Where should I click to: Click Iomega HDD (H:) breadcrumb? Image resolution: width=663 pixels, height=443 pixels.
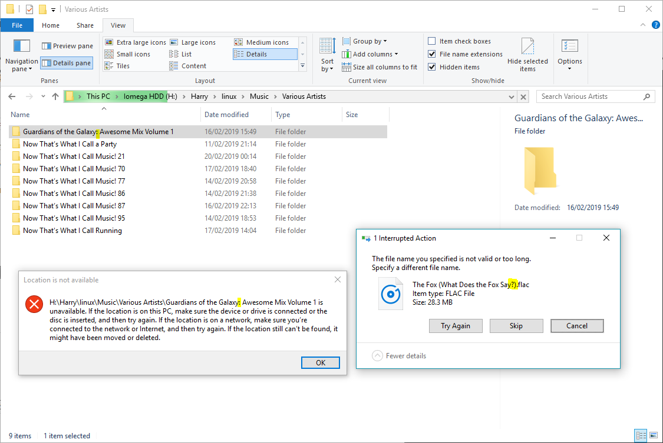click(x=150, y=96)
